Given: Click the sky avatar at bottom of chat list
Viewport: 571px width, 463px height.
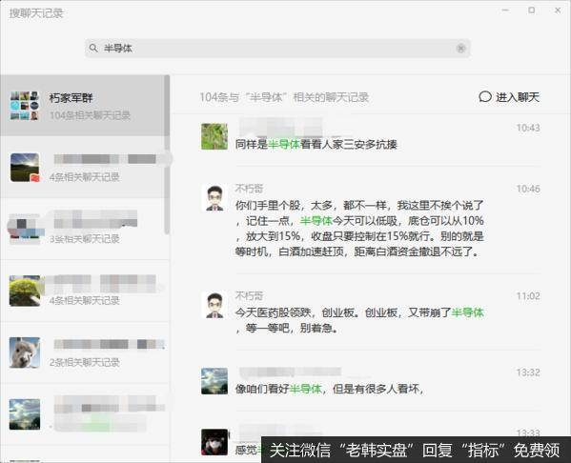Looking at the screenshot, I should coord(25,414).
